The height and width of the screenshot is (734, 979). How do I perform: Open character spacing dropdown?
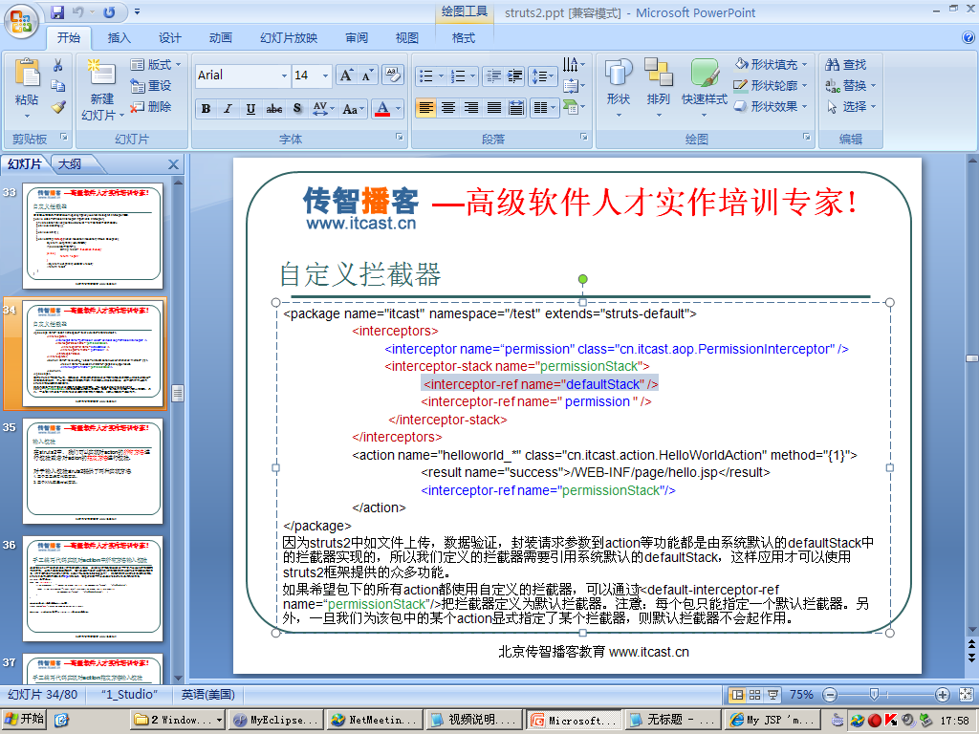coord(323,109)
